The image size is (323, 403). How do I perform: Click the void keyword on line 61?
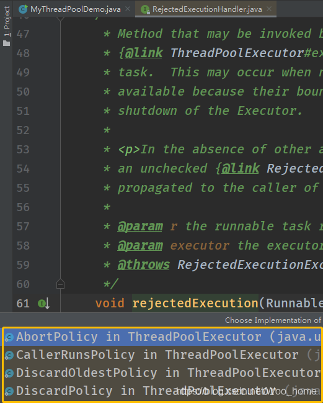[110, 303]
